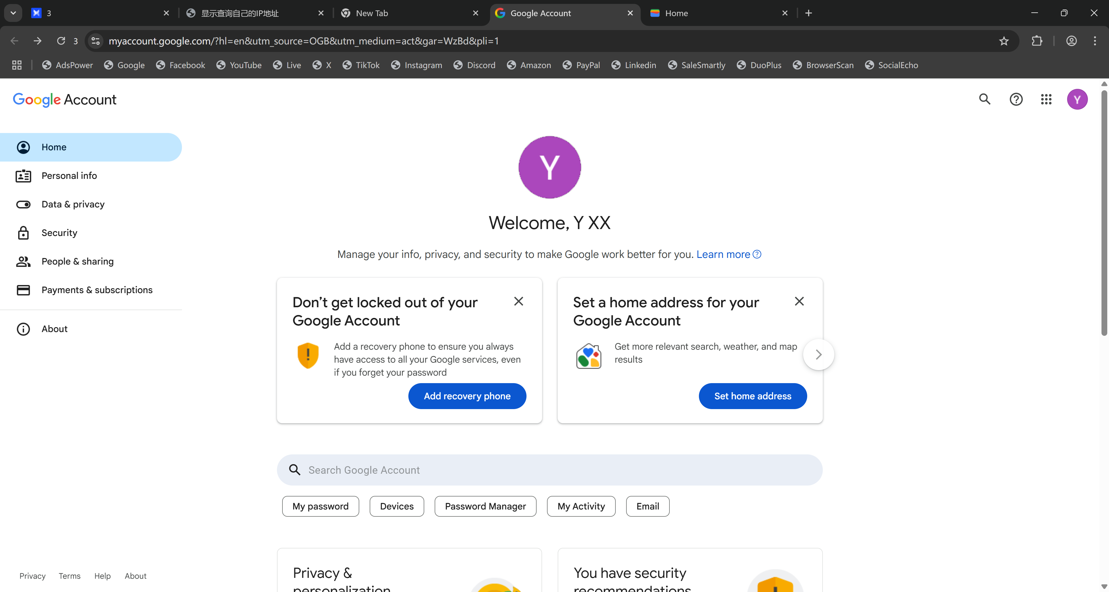This screenshot has height=592, width=1109.
Task: Open BrowserScan bookmark
Action: tap(823, 65)
